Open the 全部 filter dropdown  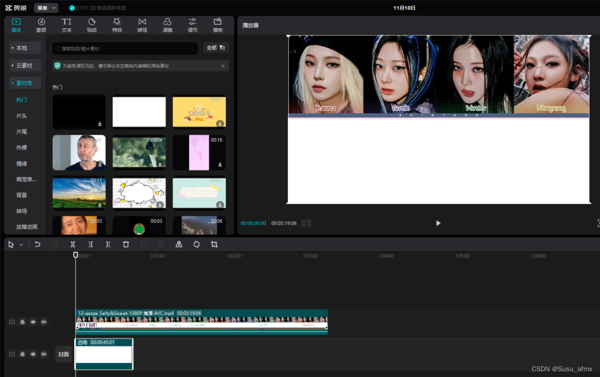(x=216, y=48)
